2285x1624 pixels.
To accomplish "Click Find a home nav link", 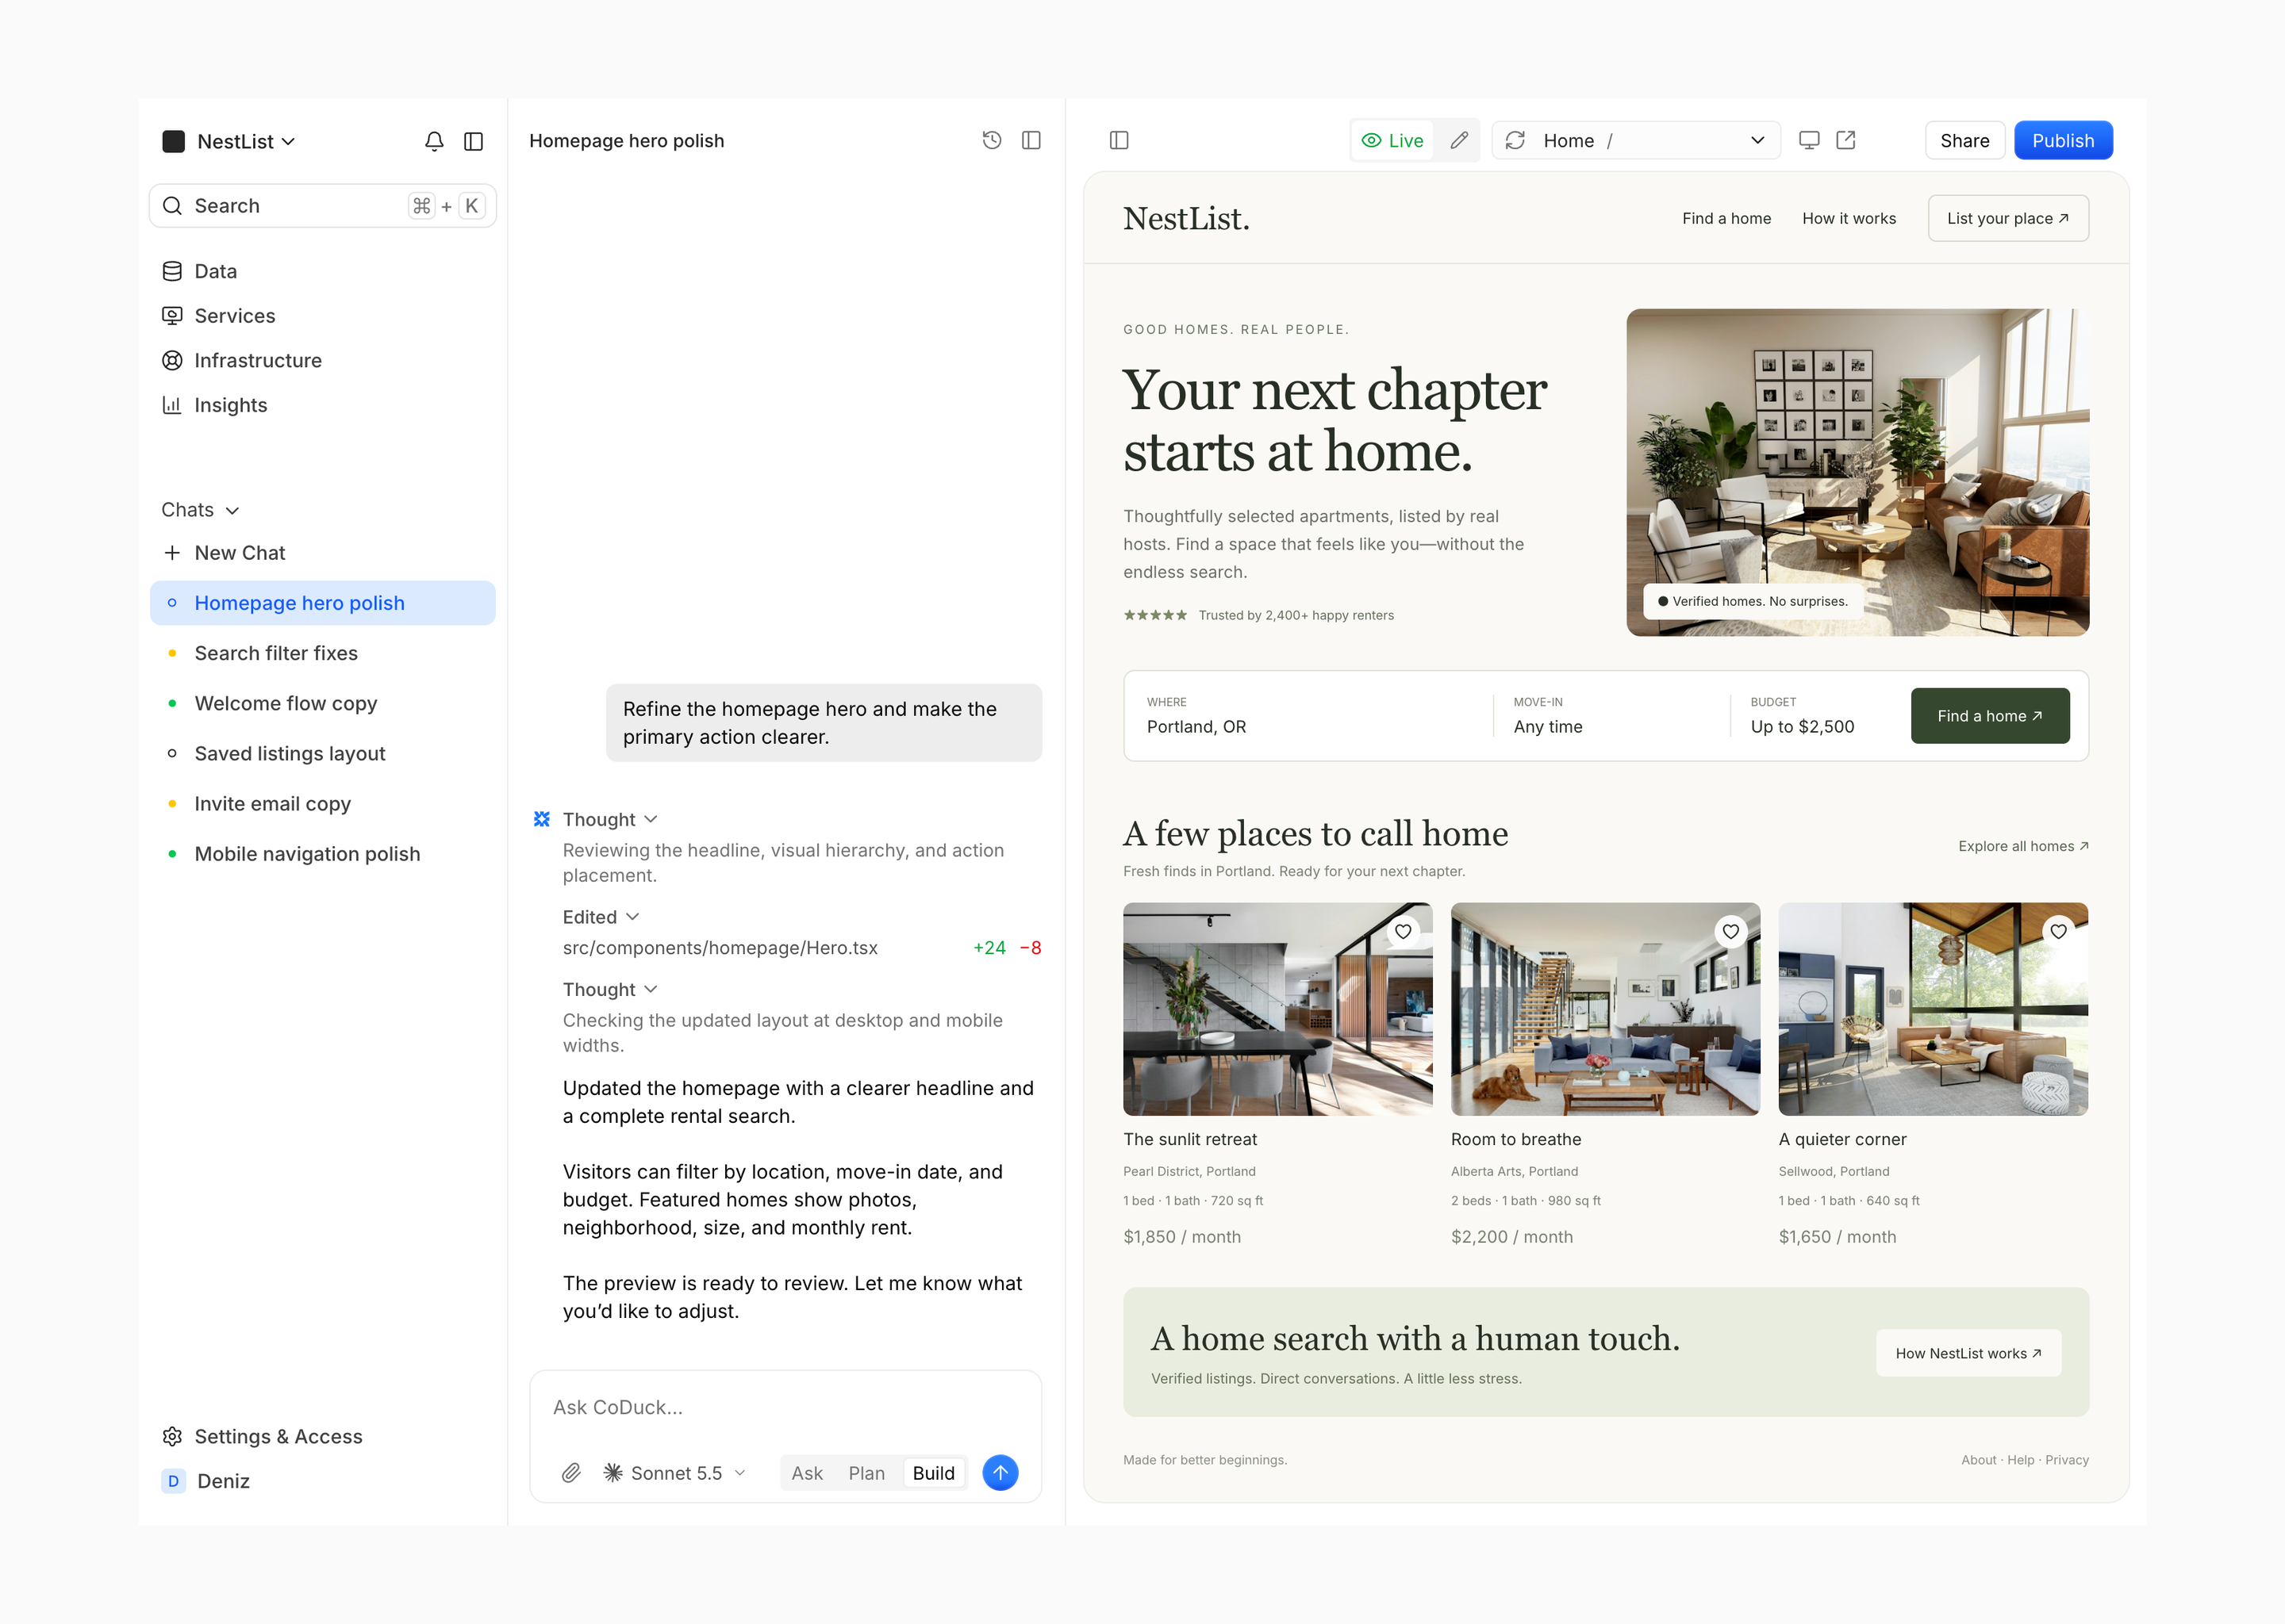I will click(x=1726, y=218).
